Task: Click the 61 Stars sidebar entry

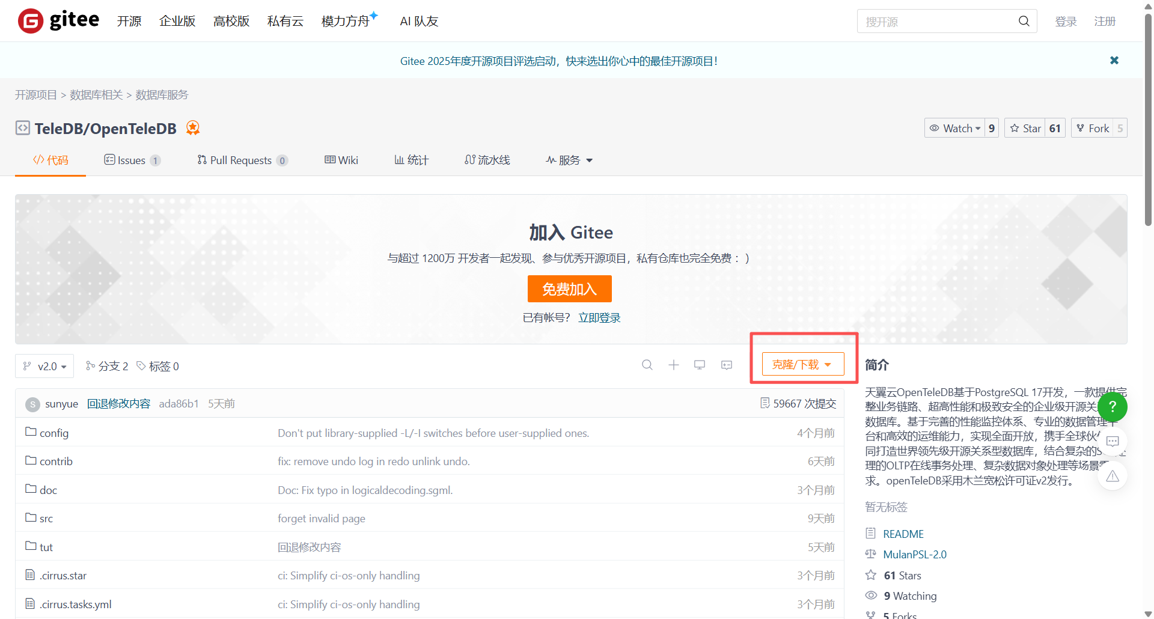Action: pyautogui.click(x=902, y=575)
